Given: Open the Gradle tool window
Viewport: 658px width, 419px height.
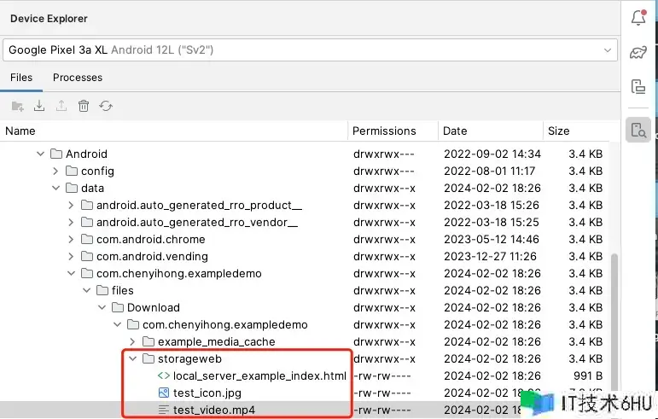Looking at the screenshot, I should [x=638, y=52].
